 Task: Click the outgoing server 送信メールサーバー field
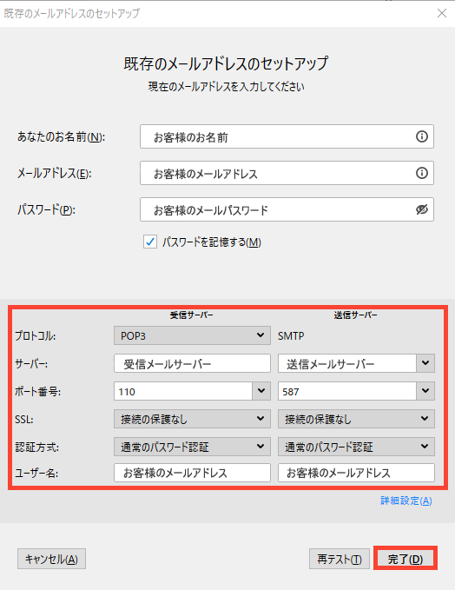pyautogui.click(x=347, y=363)
